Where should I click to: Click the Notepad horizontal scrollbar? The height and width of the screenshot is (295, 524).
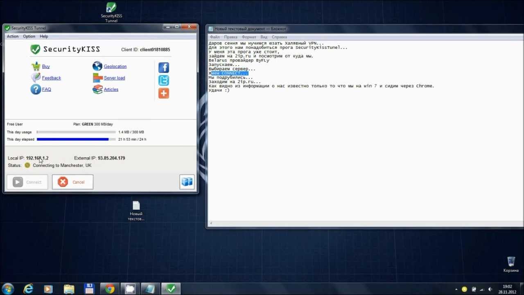point(366,224)
